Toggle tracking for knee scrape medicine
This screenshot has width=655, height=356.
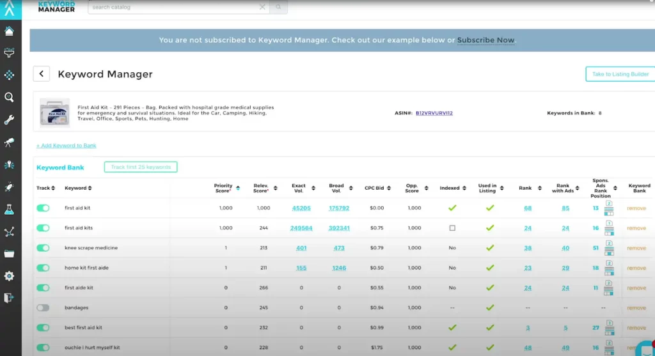coord(43,248)
